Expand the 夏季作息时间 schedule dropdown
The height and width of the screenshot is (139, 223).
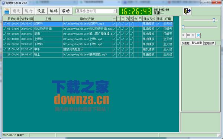(114, 11)
